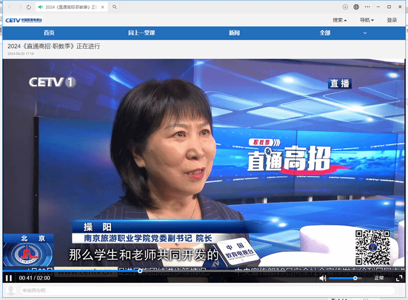Expand the 搜索 dropdown
The height and width of the screenshot is (300, 408).
(x=340, y=20)
